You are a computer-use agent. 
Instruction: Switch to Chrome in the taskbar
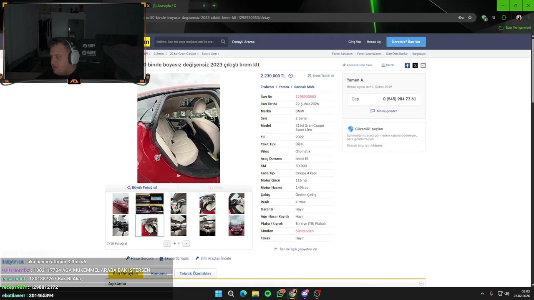pos(292,294)
